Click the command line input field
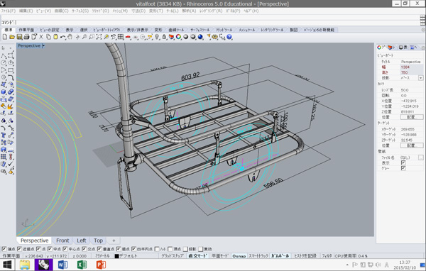 coord(217,23)
